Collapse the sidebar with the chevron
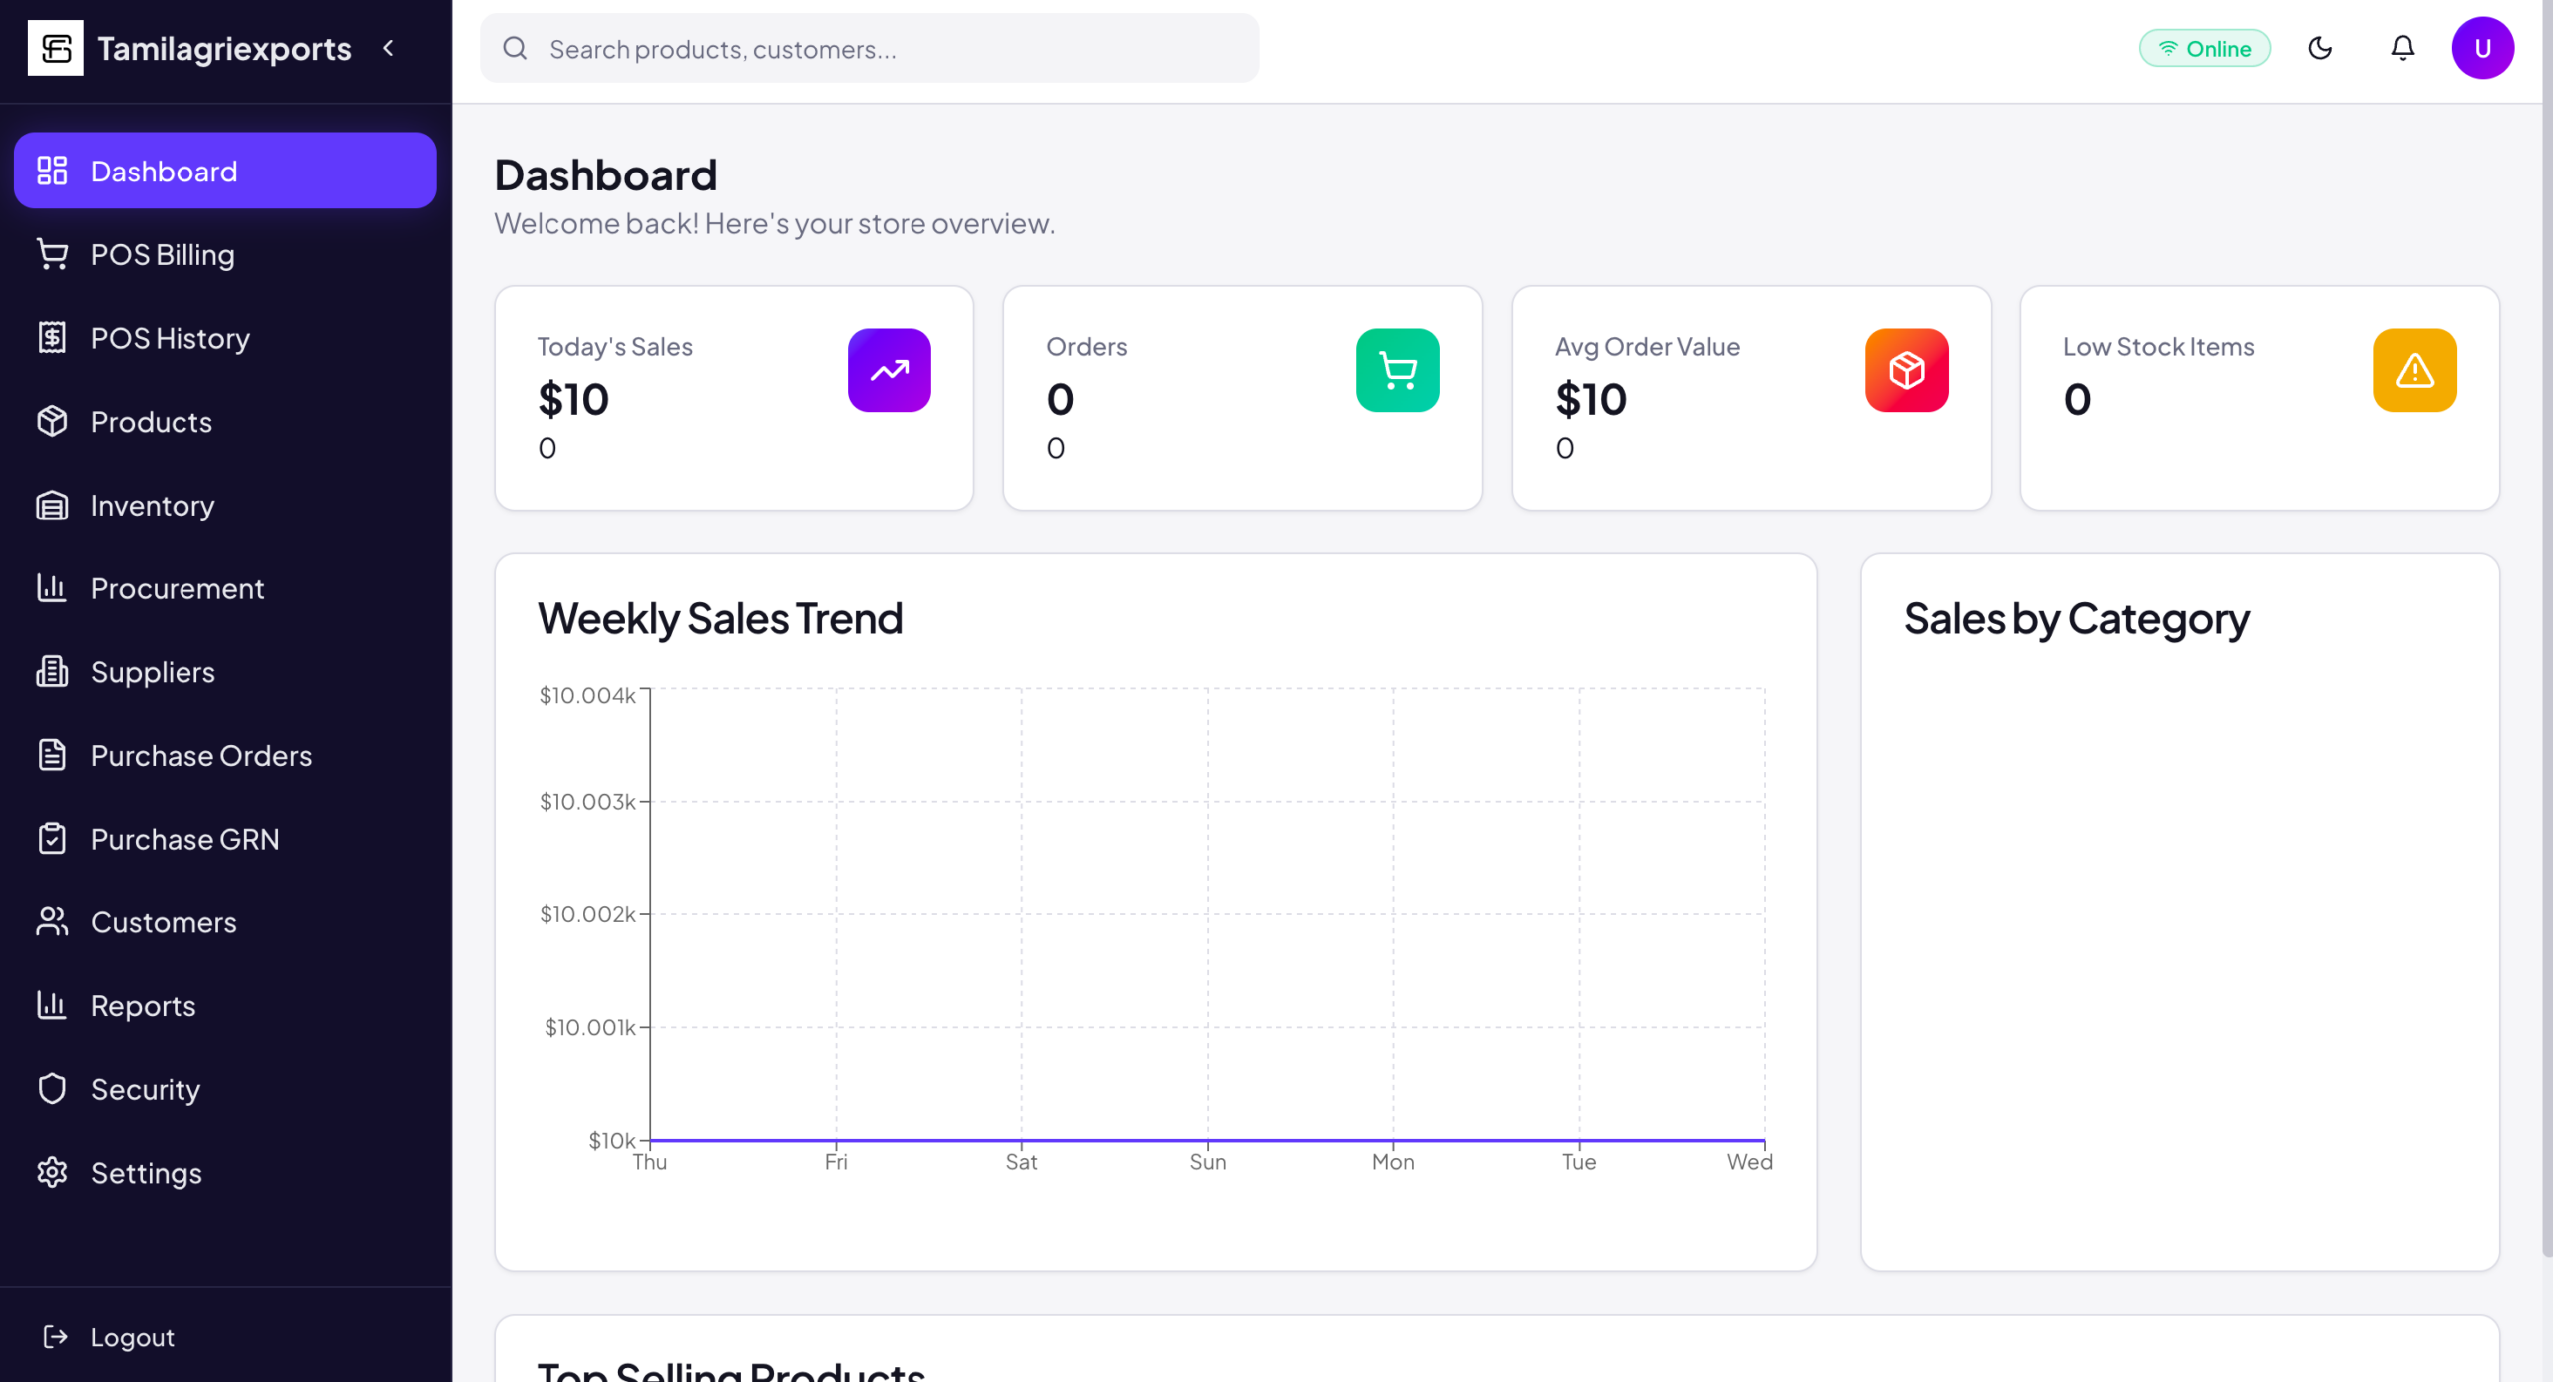Screen dimensions: 2553x1382 (389, 48)
